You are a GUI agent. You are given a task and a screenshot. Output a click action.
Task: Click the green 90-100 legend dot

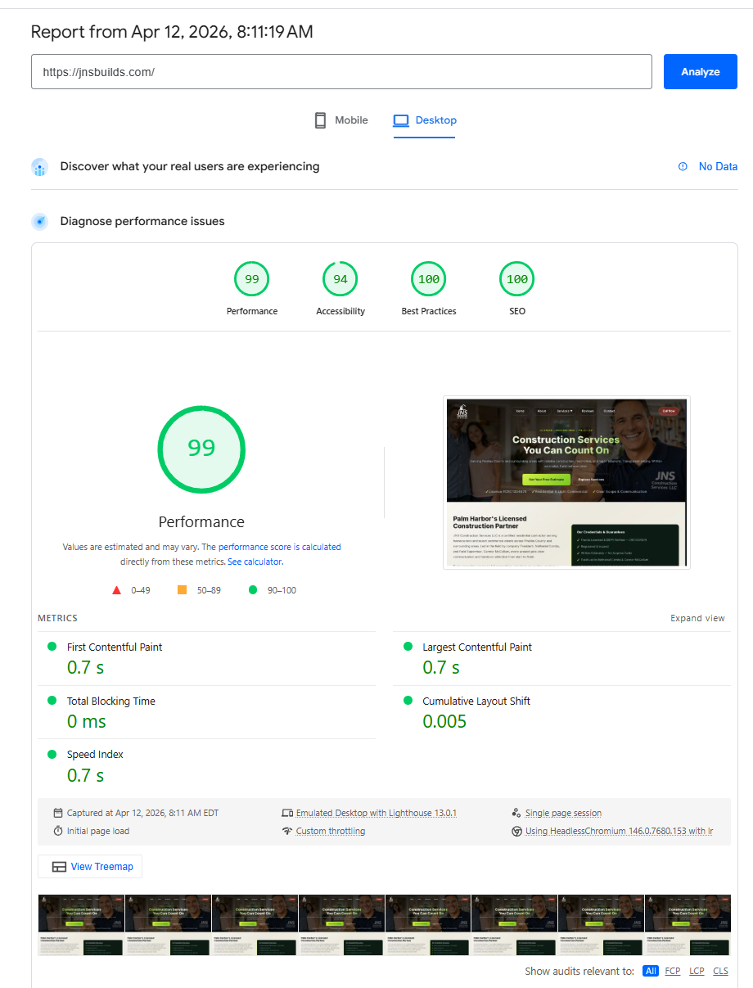(x=252, y=589)
